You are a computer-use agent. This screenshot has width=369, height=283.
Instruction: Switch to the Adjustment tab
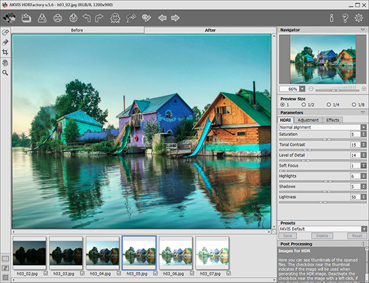coord(308,120)
